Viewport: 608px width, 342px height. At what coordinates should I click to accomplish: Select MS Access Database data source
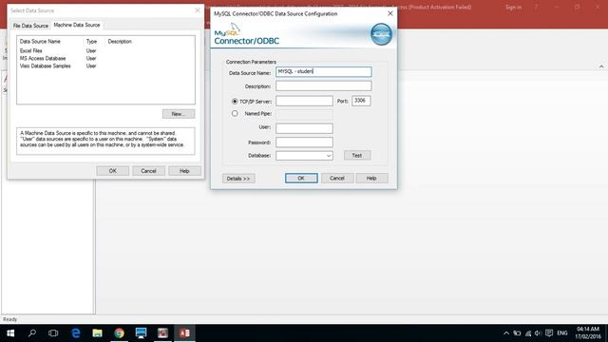tap(43, 58)
